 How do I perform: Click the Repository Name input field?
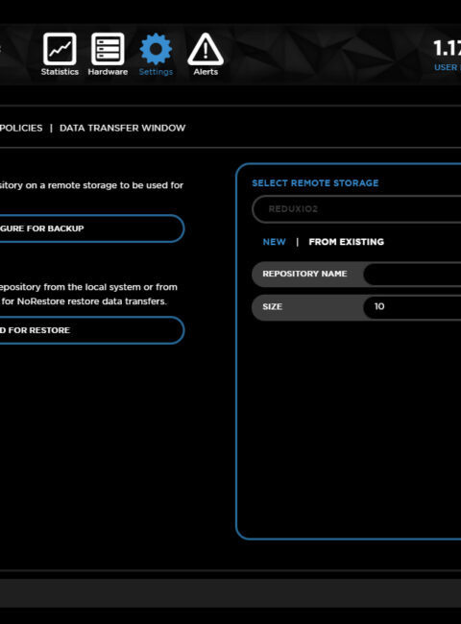pos(412,274)
